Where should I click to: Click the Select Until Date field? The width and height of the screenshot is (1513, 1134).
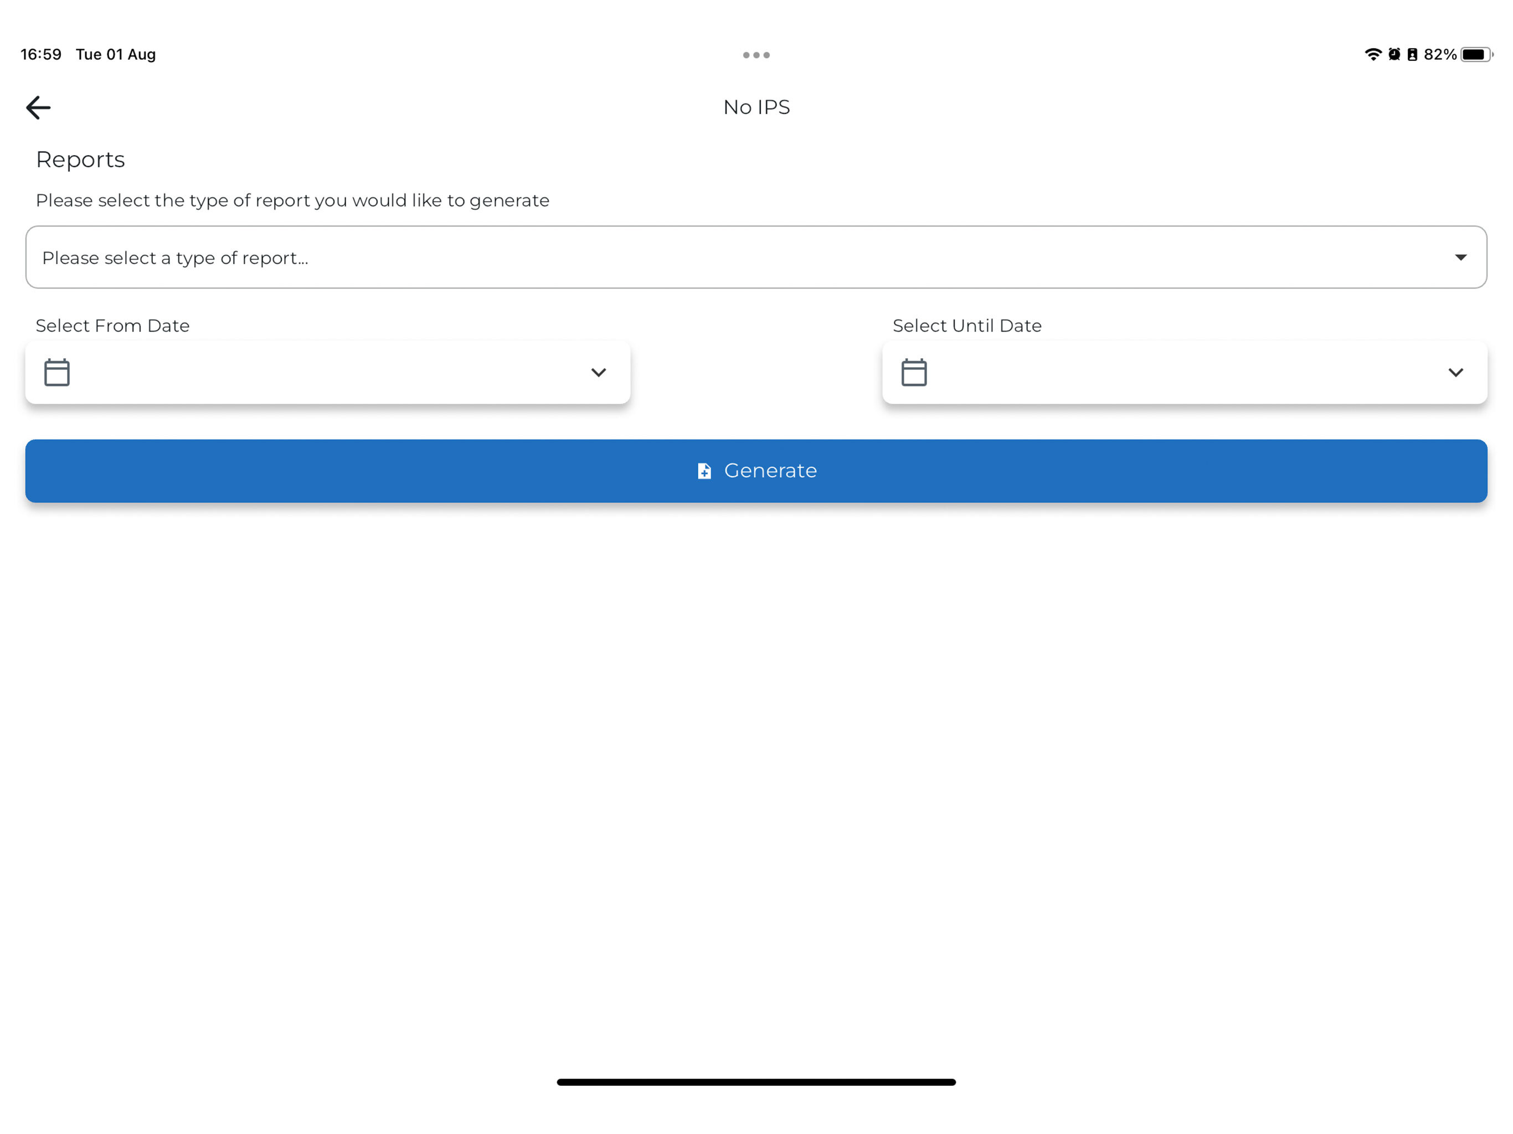pyautogui.click(x=1185, y=372)
